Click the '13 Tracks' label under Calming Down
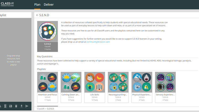Image resolution: width=199 pixels, height=112 pixels. 71,100
